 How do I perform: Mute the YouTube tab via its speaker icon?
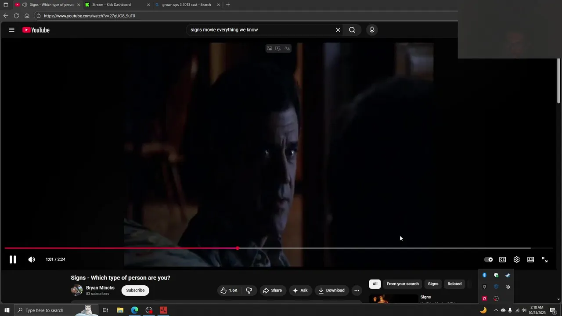(x=25, y=5)
